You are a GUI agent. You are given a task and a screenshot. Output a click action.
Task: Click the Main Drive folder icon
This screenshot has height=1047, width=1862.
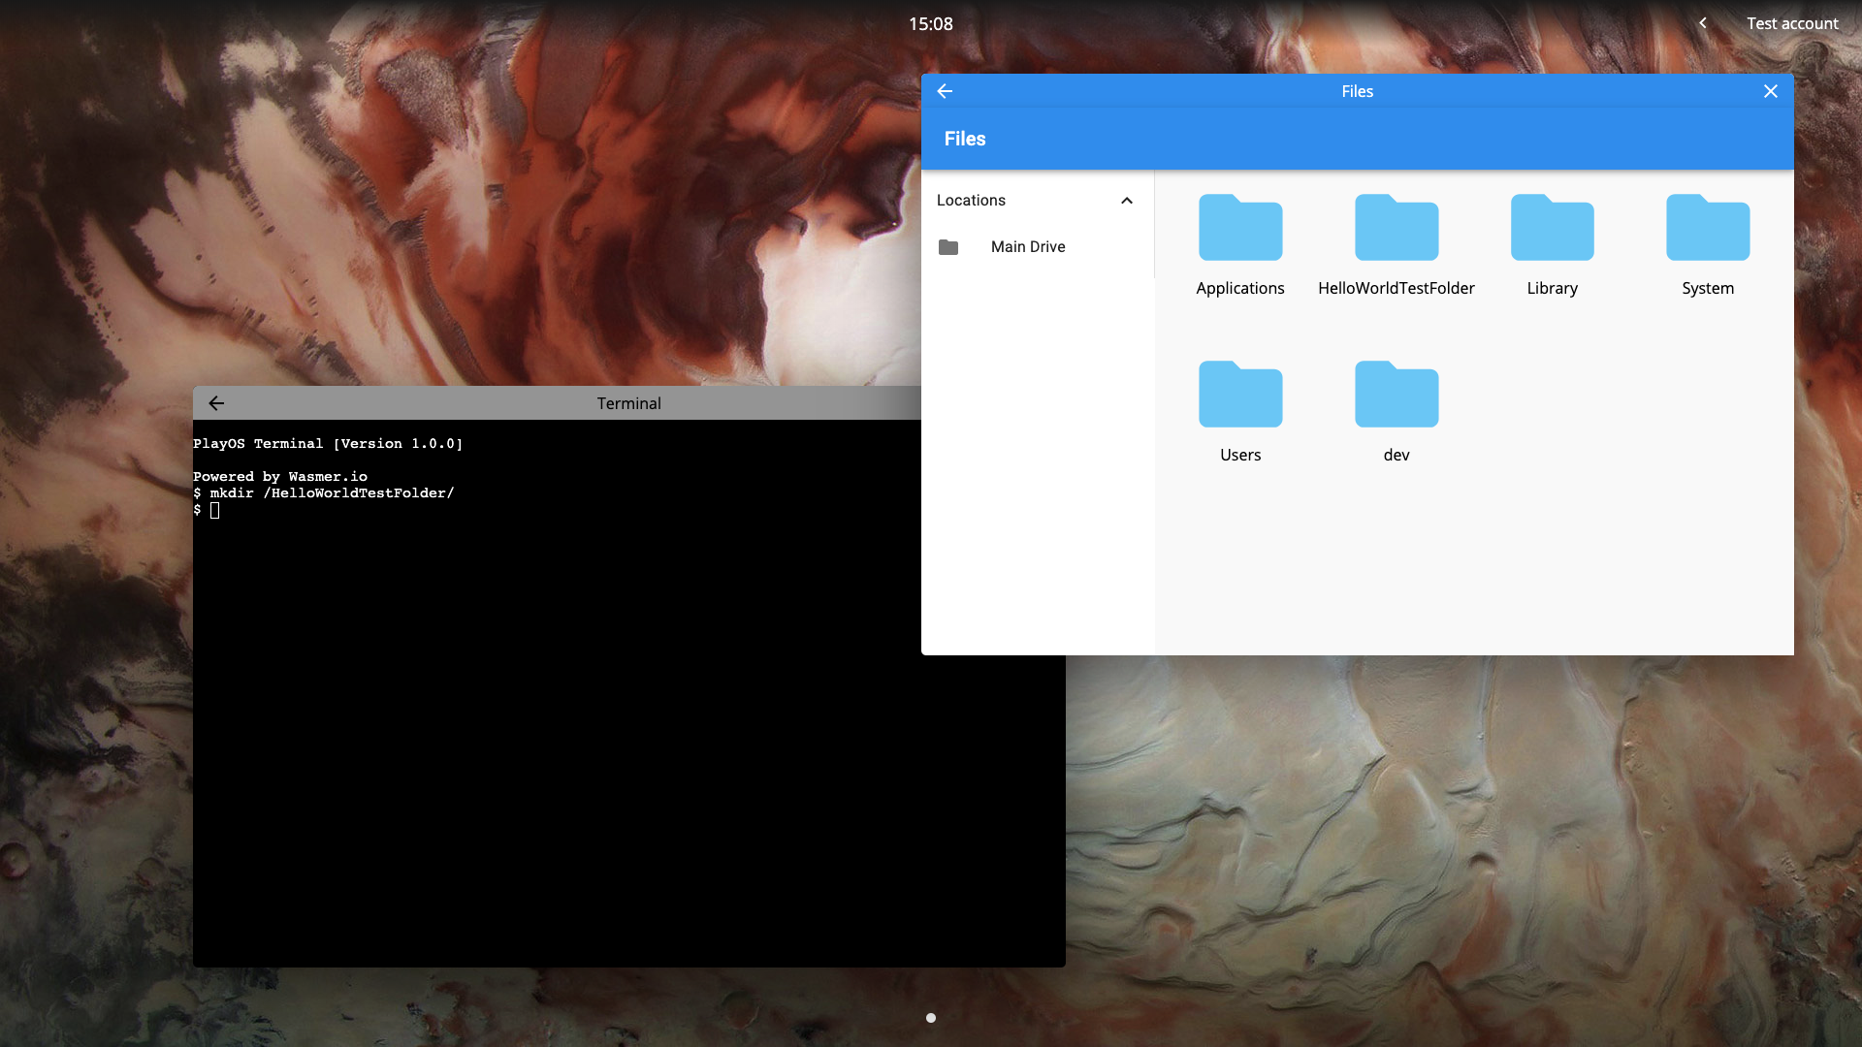(948, 247)
